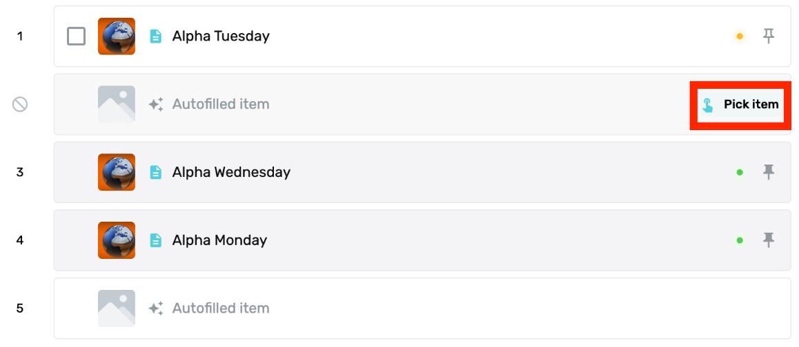Click the blocked circle icon on second row
Viewport: 799px width, 347px height.
pyautogui.click(x=20, y=104)
